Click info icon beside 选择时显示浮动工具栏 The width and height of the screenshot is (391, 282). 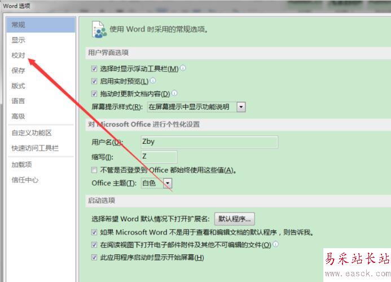(x=183, y=68)
